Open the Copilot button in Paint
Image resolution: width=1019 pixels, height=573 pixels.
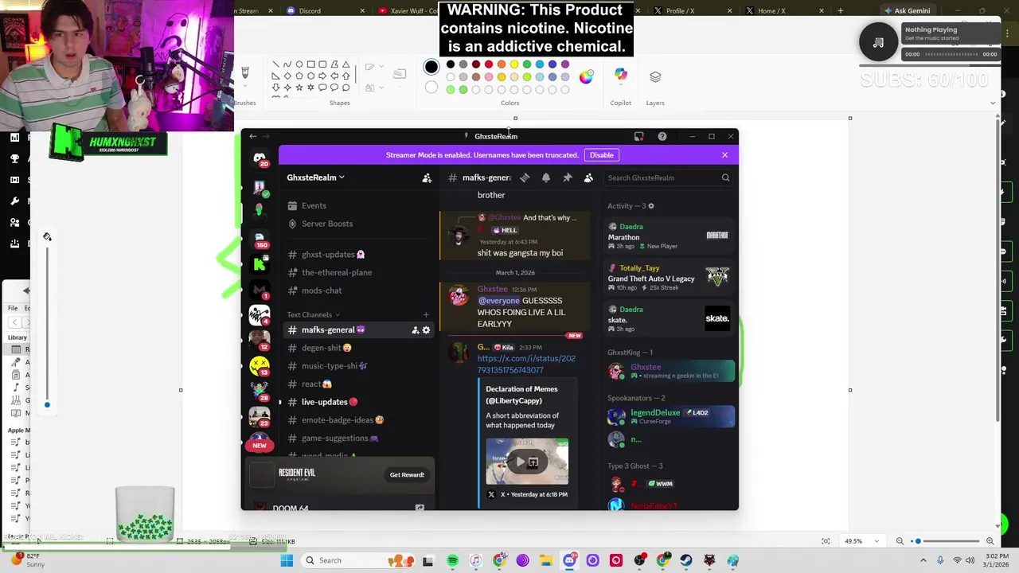pyautogui.click(x=620, y=76)
